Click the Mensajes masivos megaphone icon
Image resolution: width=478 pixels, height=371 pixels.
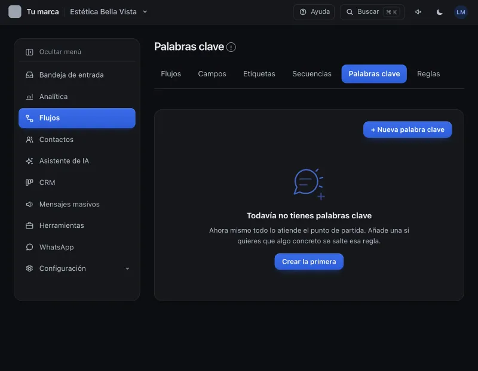click(29, 204)
